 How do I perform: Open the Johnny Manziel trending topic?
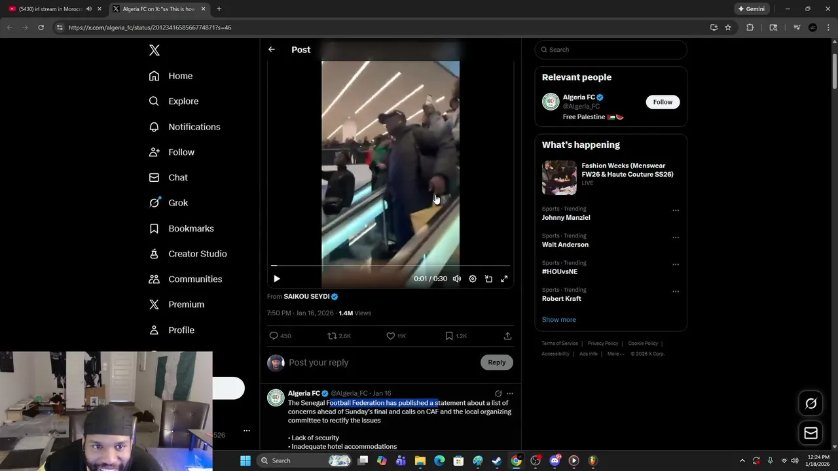pos(566,218)
